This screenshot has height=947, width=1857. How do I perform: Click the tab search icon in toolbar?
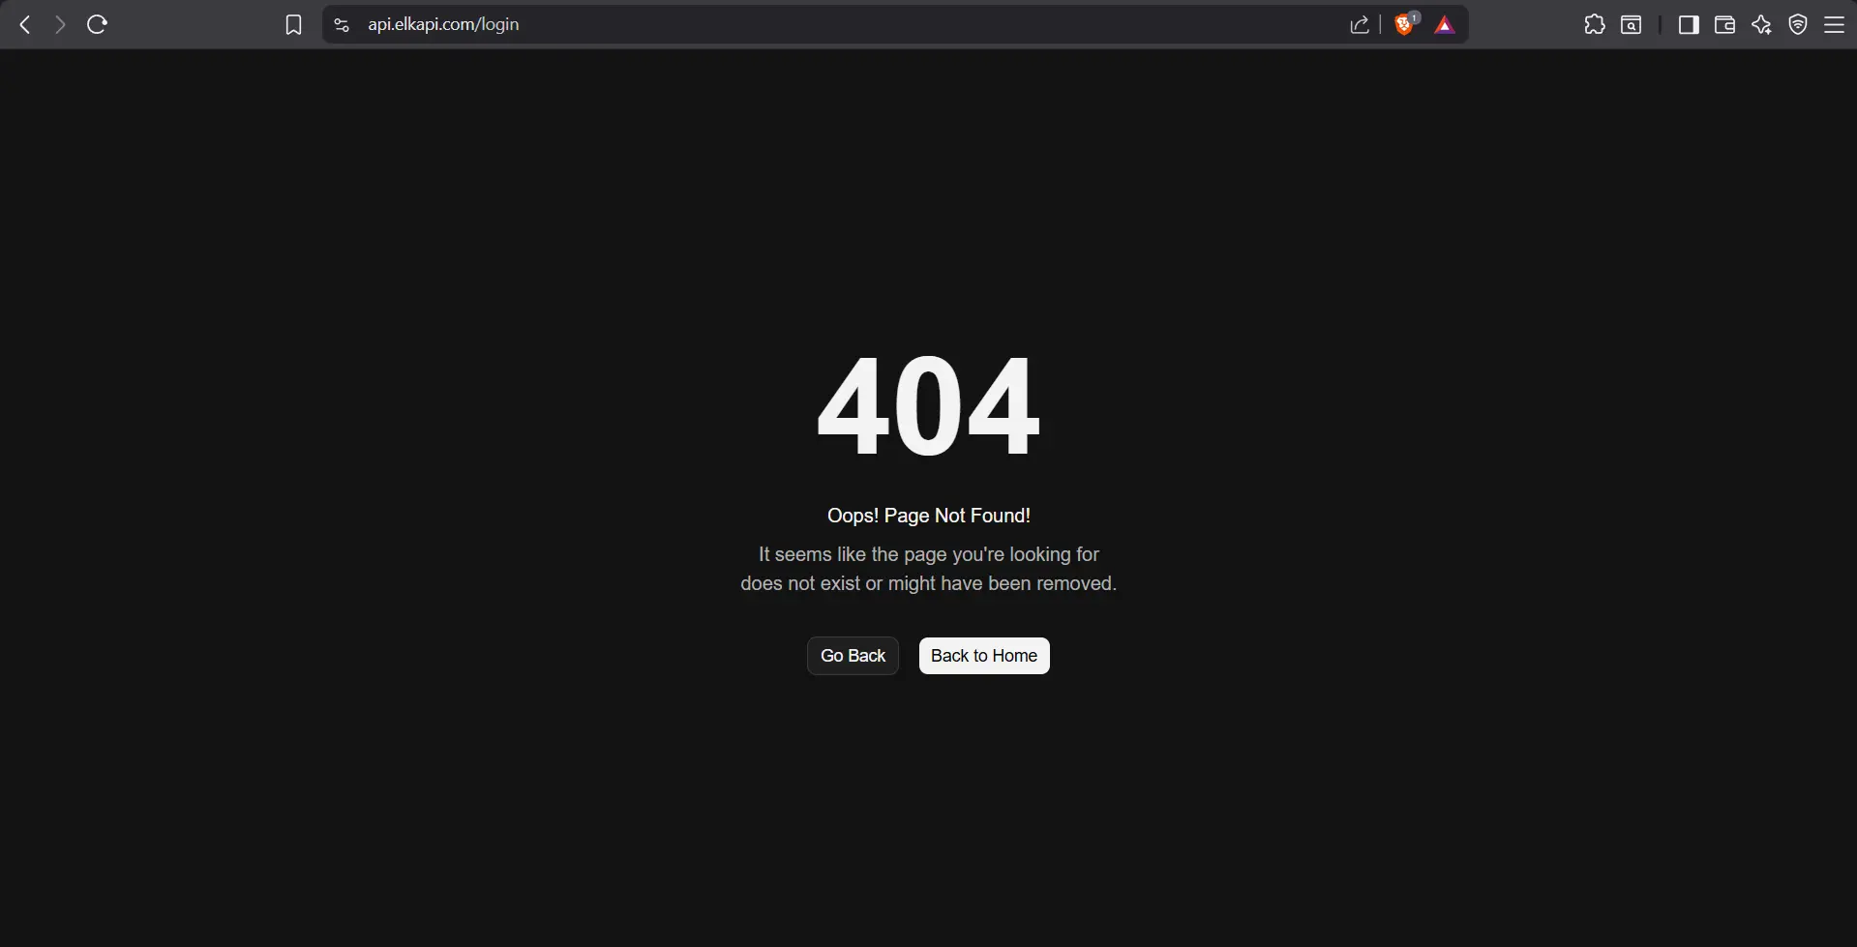pos(1632,25)
